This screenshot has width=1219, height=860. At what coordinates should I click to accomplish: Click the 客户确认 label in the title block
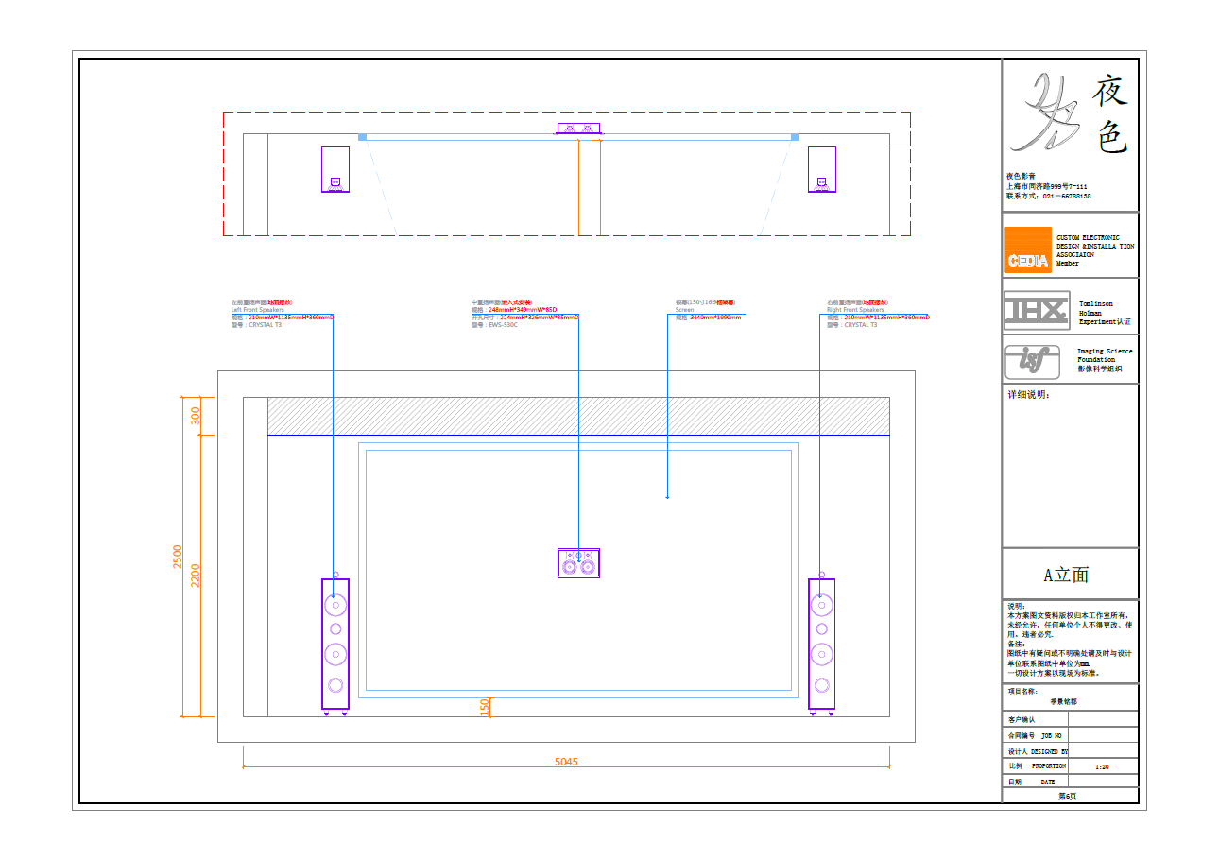(x=1022, y=720)
